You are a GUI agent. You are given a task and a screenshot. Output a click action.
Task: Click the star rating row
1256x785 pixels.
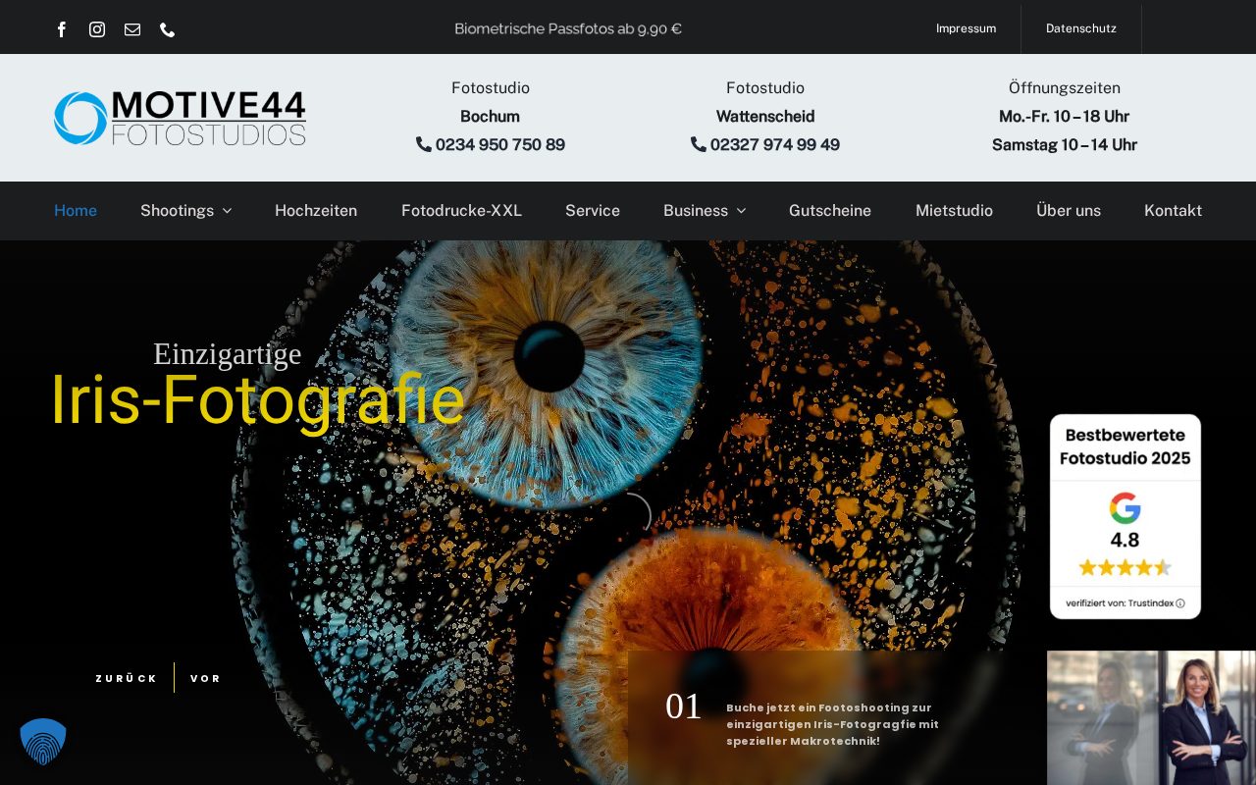pos(1125,567)
